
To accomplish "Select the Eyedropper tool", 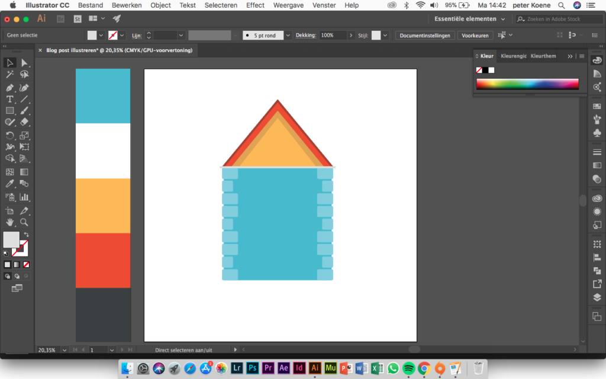I will (9, 184).
